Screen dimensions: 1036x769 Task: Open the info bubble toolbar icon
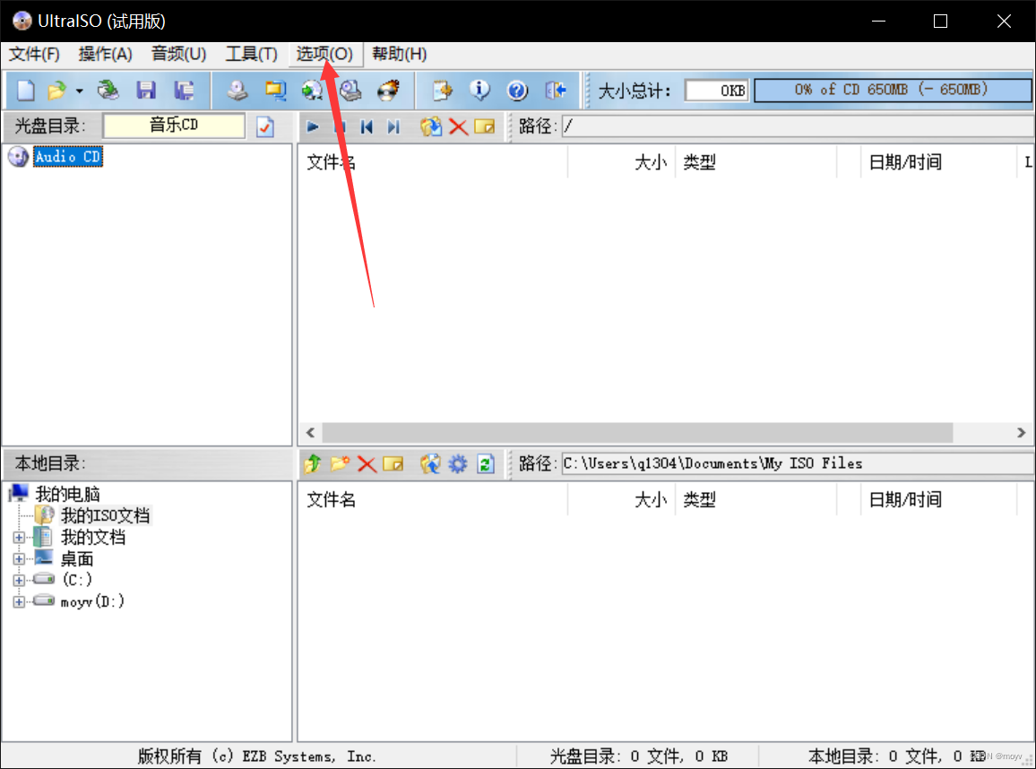479,90
